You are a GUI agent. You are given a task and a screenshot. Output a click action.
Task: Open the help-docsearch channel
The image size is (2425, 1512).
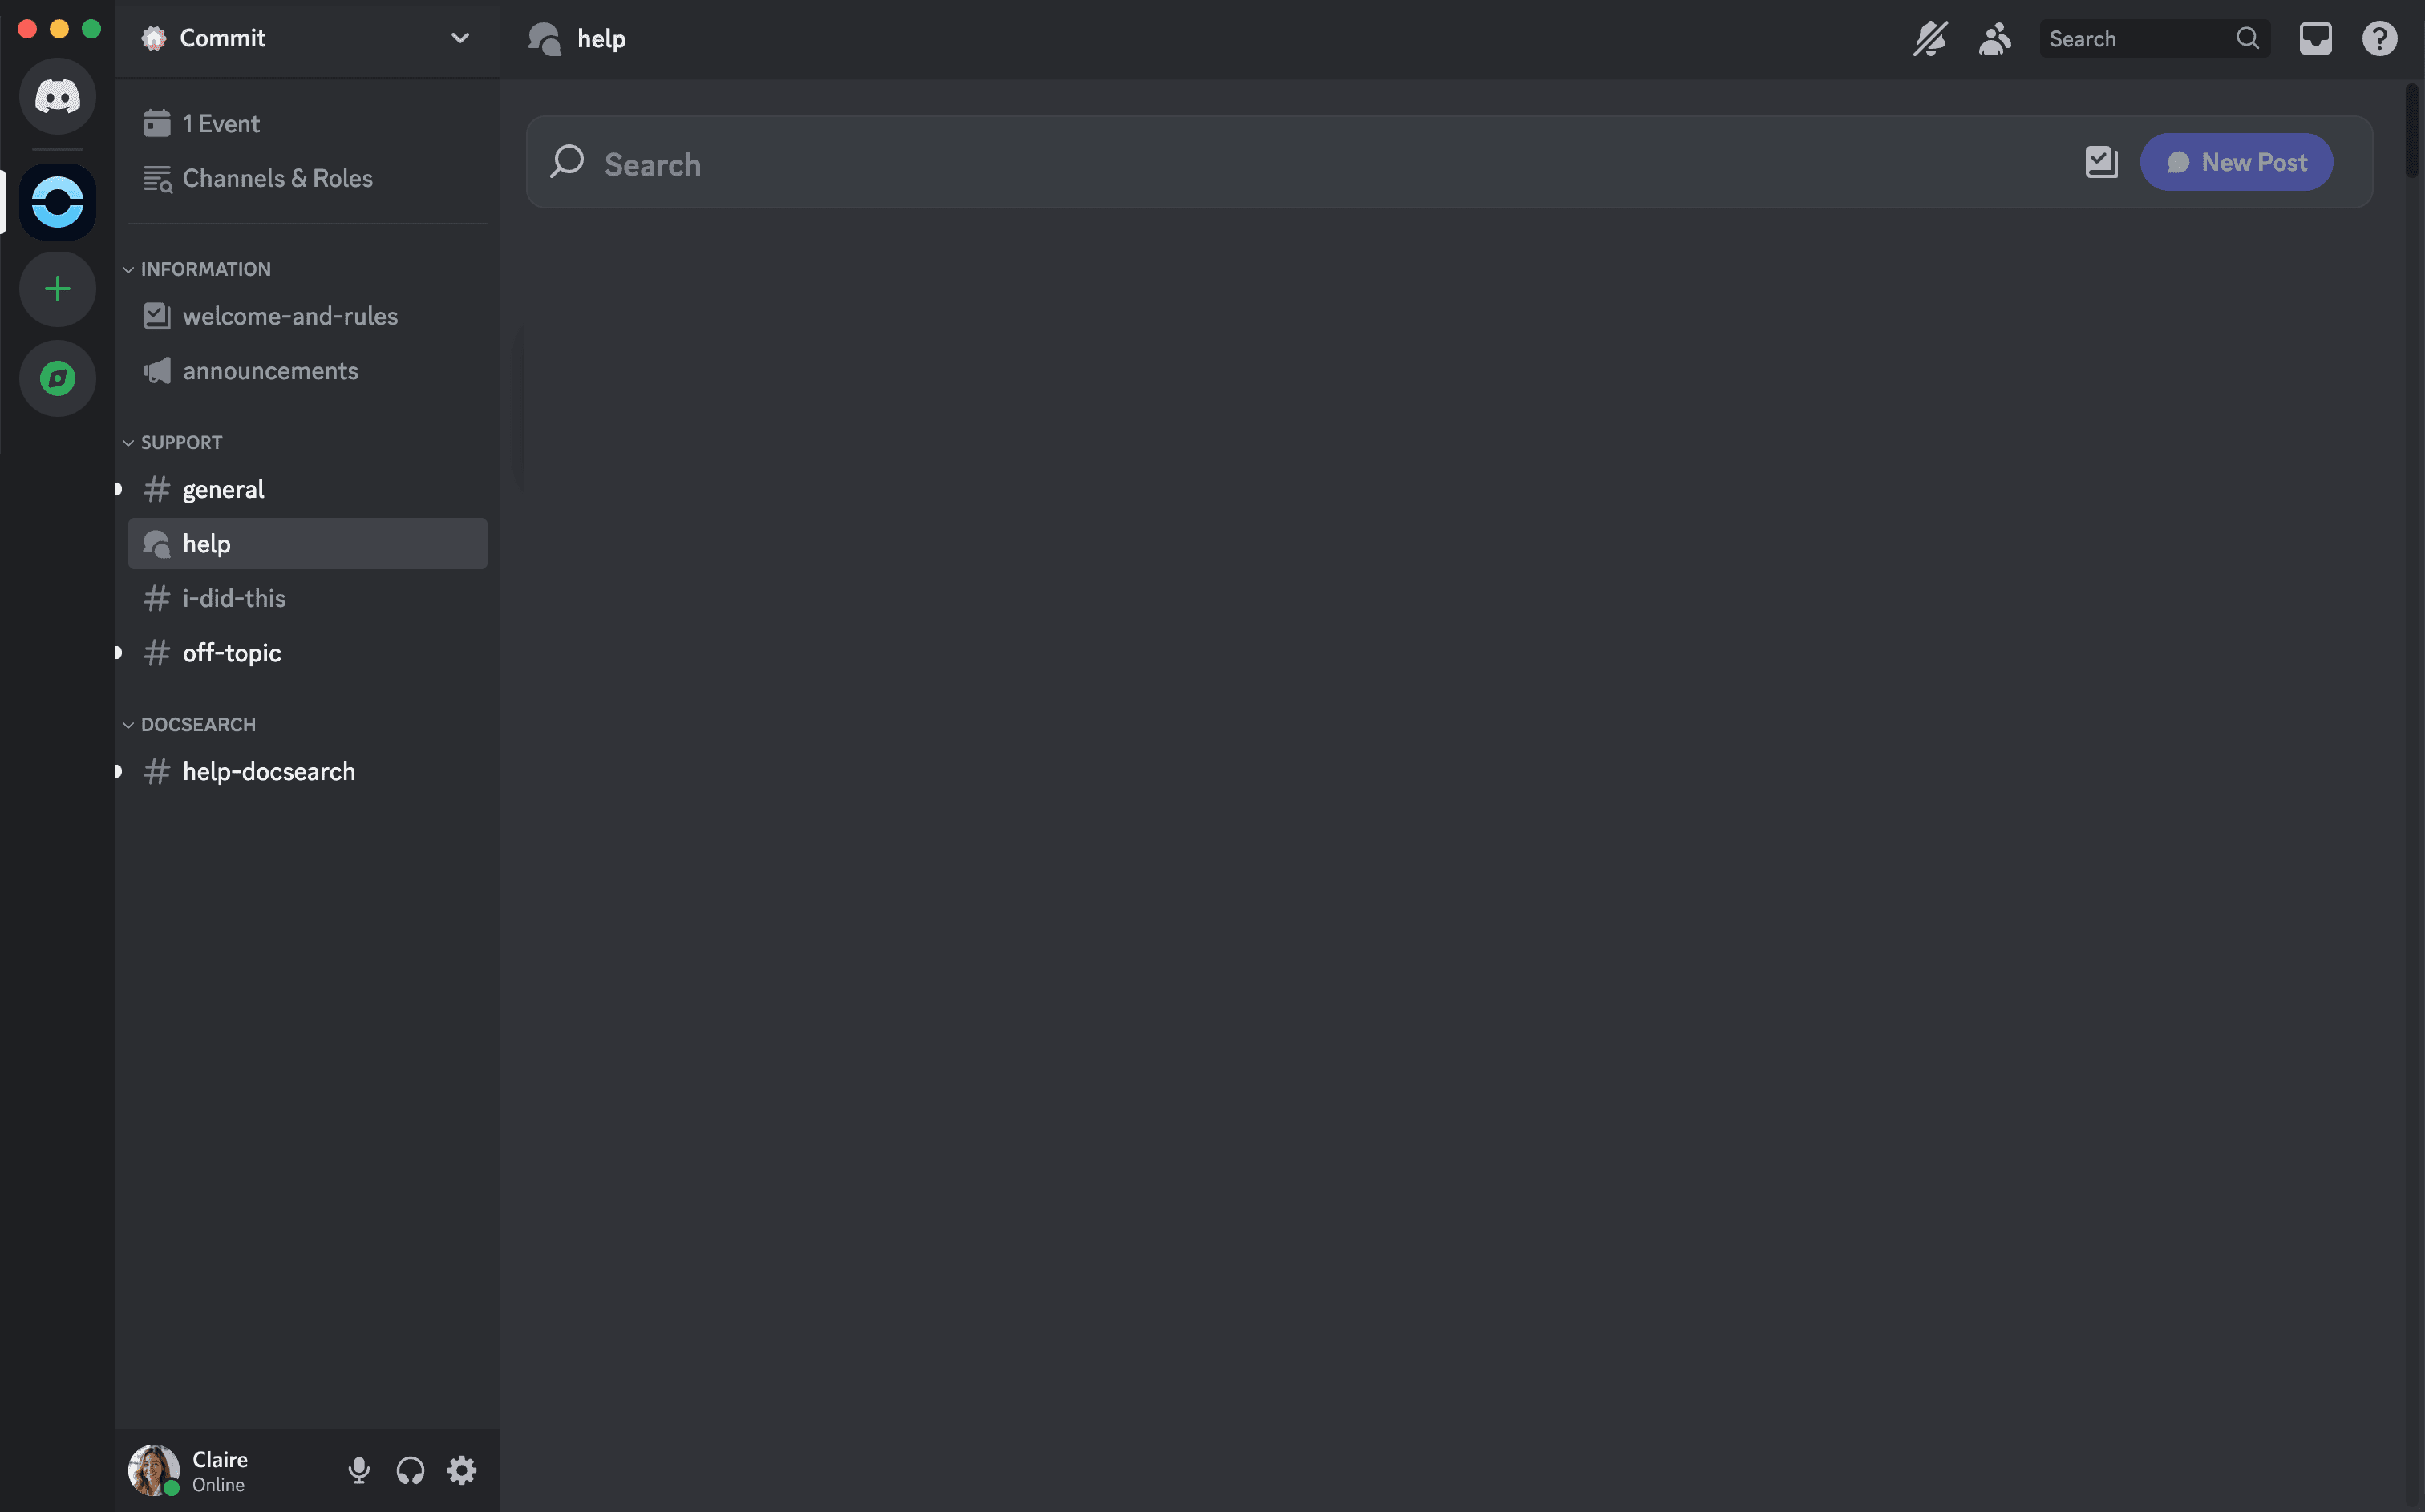(269, 768)
